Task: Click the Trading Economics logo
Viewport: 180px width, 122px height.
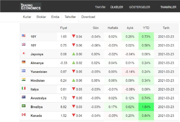Action: point(31,7)
